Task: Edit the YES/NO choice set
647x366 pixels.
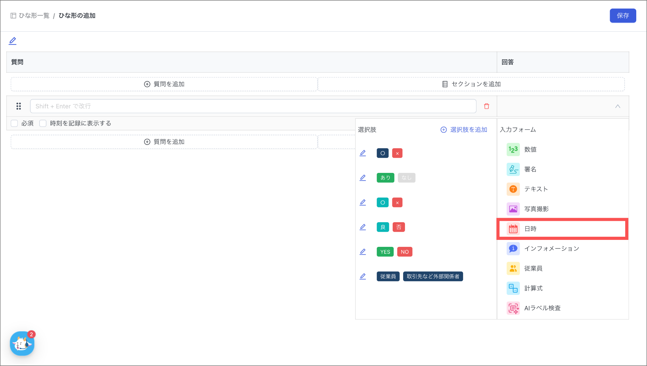Action: [363, 252]
